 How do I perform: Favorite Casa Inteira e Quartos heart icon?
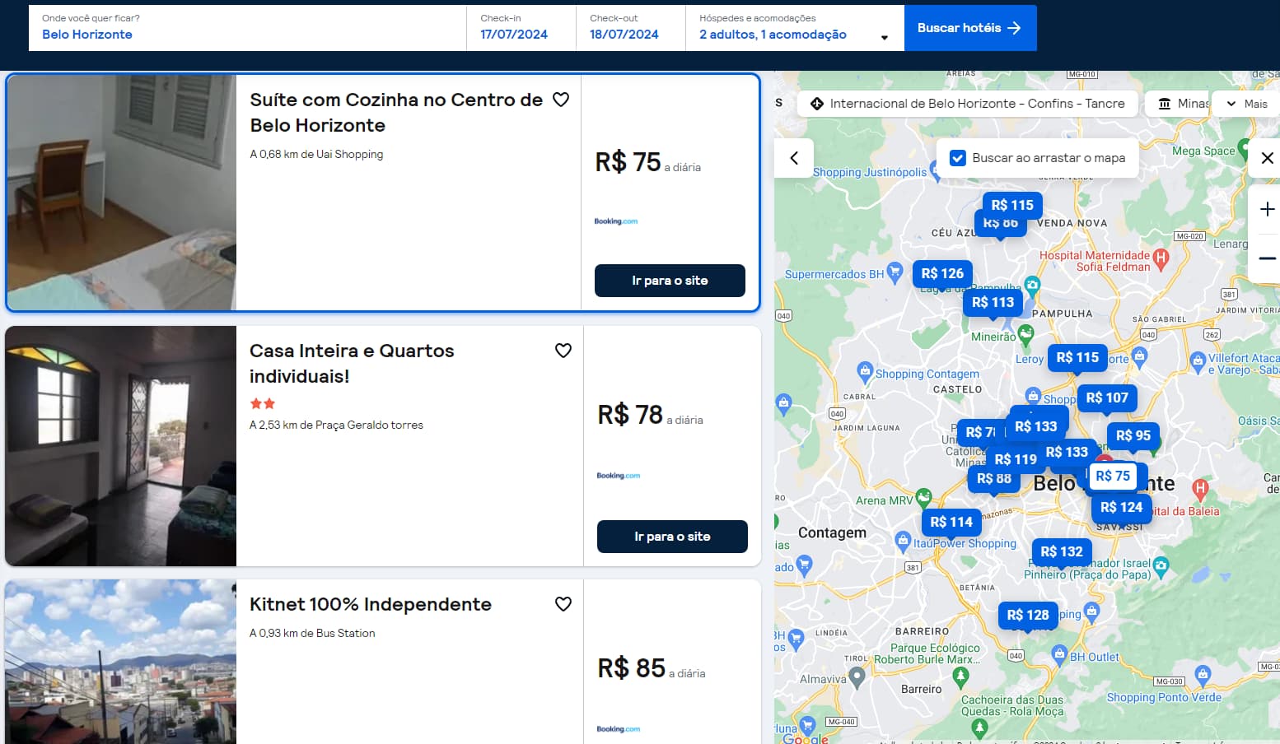click(563, 351)
